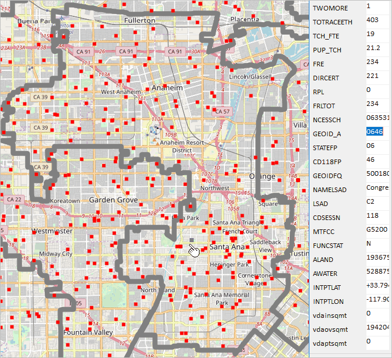The width and height of the screenshot is (392, 358).
Task: Click the CA 39 shield nearest Koreatown
Action: click(x=41, y=167)
